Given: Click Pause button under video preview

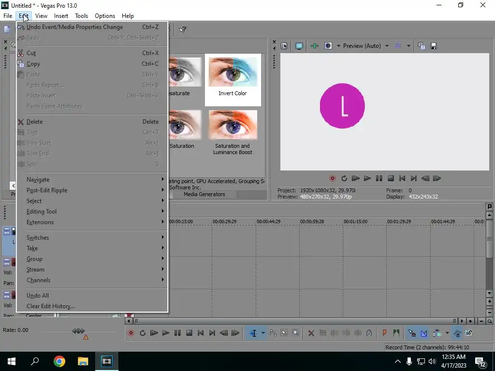Looking at the screenshot, I should 379,178.
